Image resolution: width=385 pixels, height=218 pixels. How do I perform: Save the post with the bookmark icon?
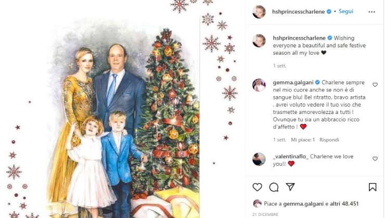click(x=373, y=187)
